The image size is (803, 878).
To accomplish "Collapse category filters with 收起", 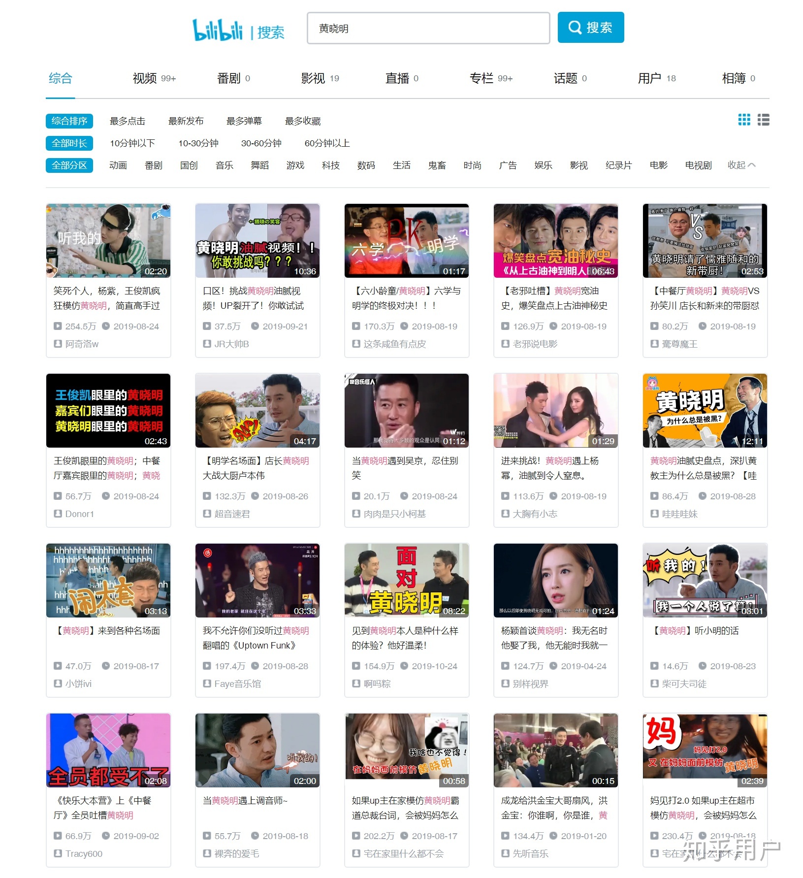I will point(741,165).
